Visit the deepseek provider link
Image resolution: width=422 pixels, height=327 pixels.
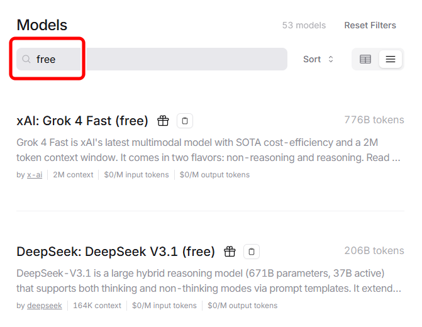pos(44,306)
